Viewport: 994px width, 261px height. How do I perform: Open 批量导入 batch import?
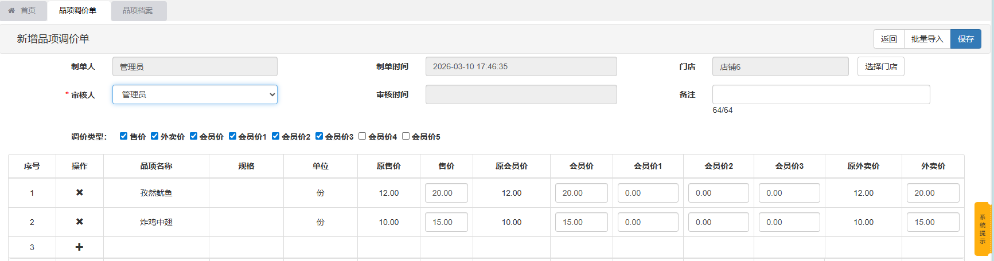click(x=927, y=39)
